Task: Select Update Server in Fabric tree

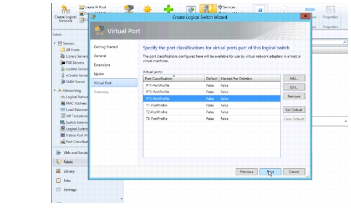Action: [74, 69]
